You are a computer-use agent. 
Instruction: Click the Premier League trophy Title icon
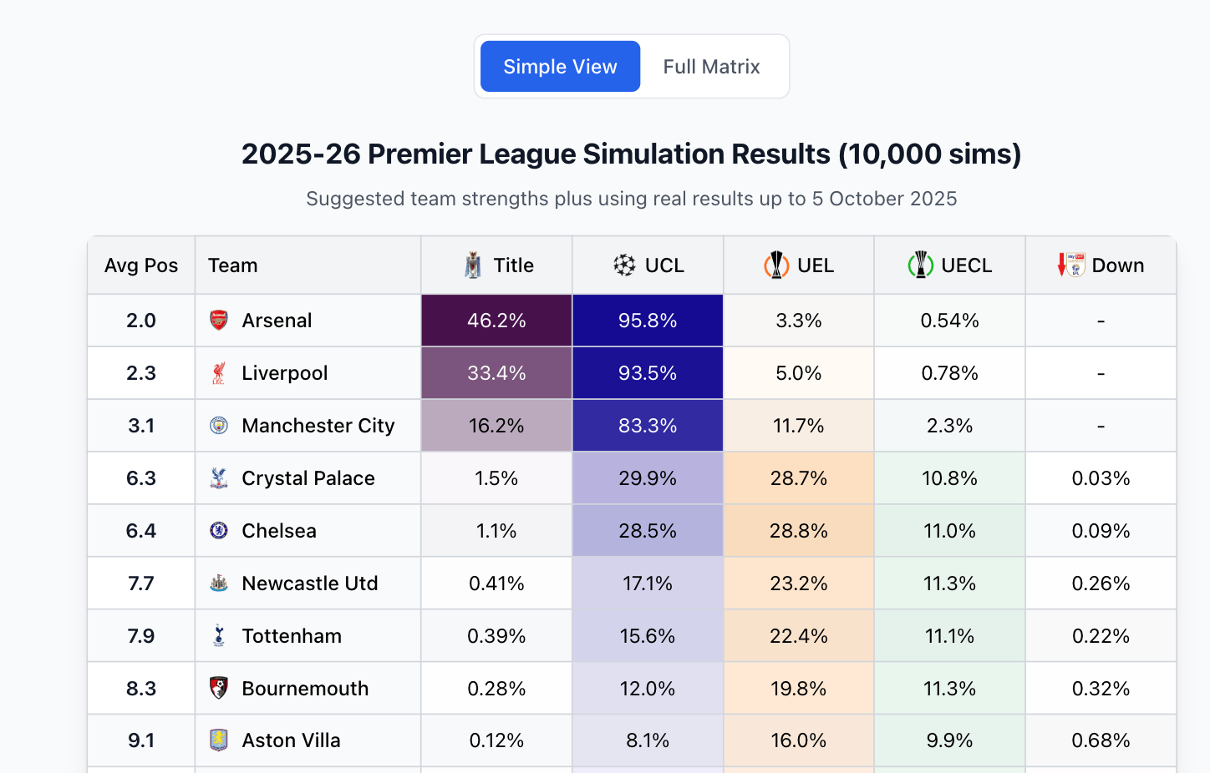473,265
